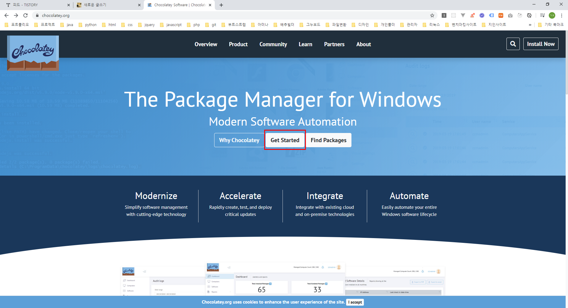Screen dimensions: 568x308
Task: Expand the java bookmark folder
Action: (x=67, y=25)
